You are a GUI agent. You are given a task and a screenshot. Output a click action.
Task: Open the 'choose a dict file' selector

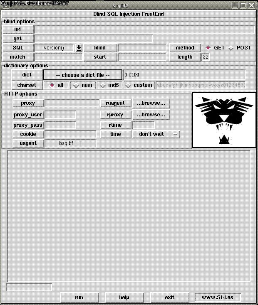[x=82, y=75]
